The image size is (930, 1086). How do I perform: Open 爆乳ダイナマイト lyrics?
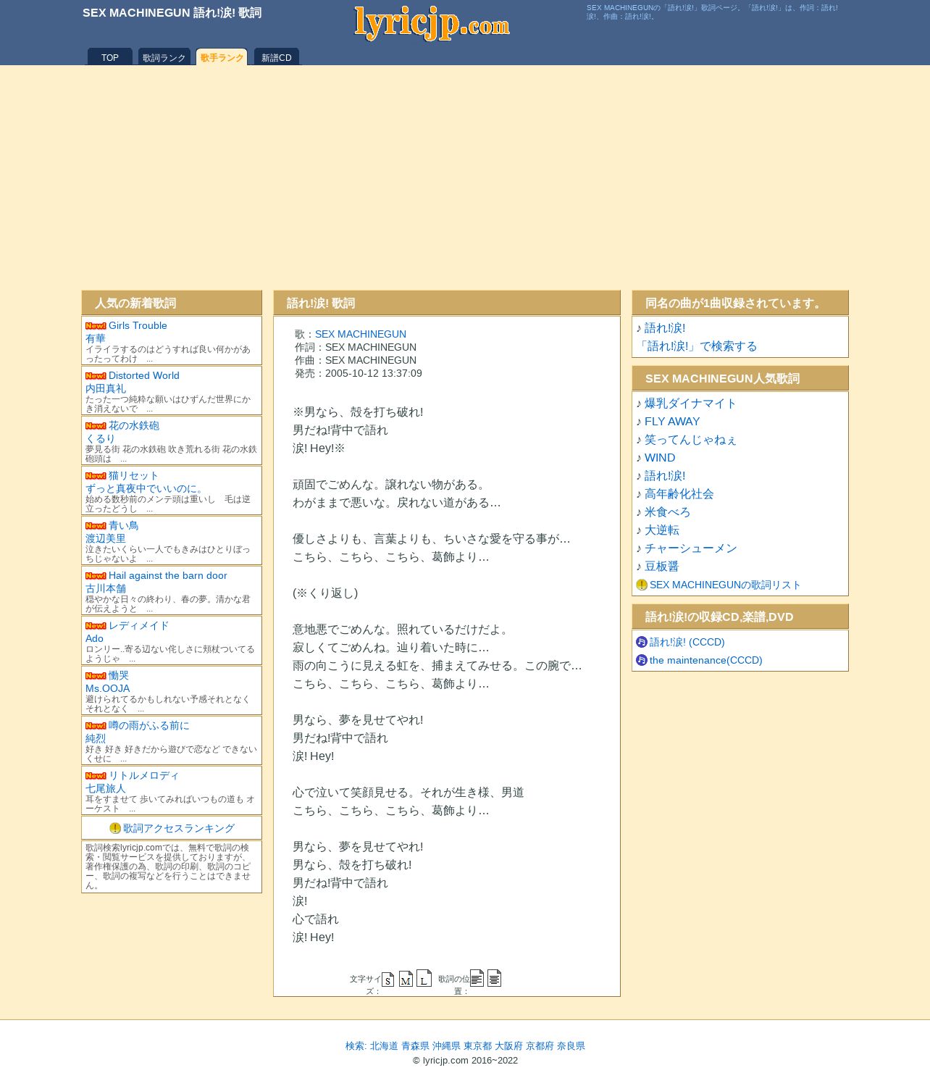point(690,404)
